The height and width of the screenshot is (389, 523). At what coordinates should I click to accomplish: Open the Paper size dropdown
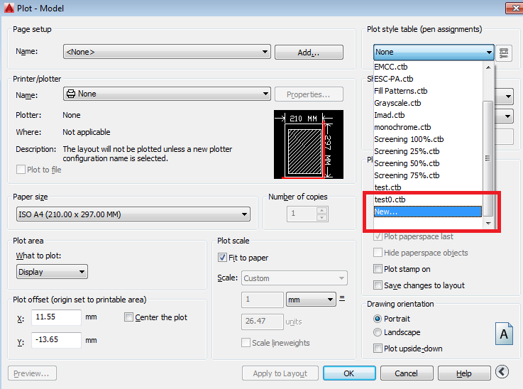click(x=133, y=214)
